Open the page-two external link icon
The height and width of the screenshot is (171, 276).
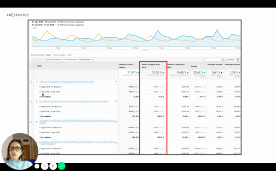coord(116,102)
